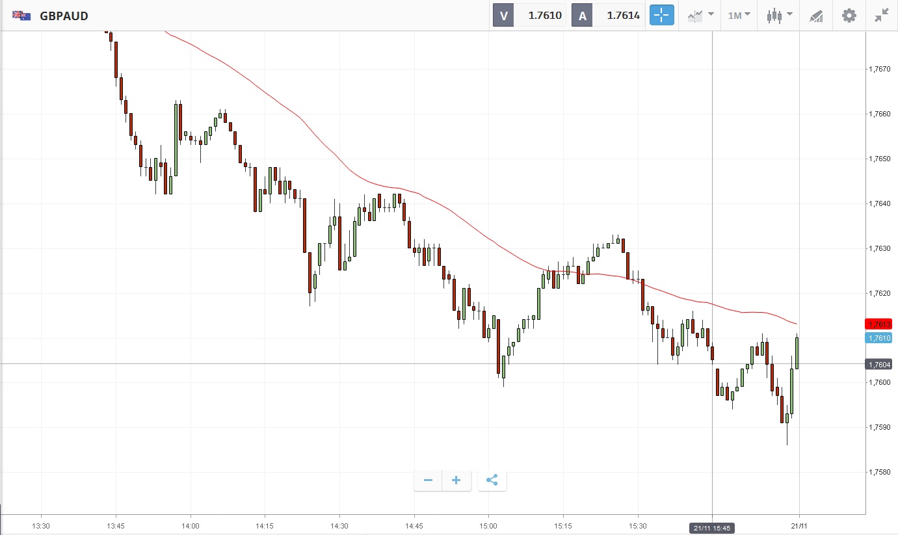Expand the 1M timeframe dropdown
Screen dimensions: 898x535
click(x=739, y=16)
